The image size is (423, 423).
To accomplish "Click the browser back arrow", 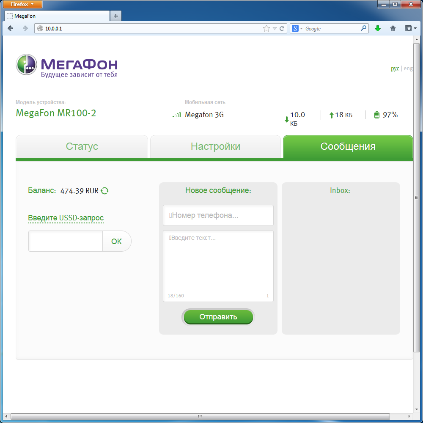I will 10,28.
